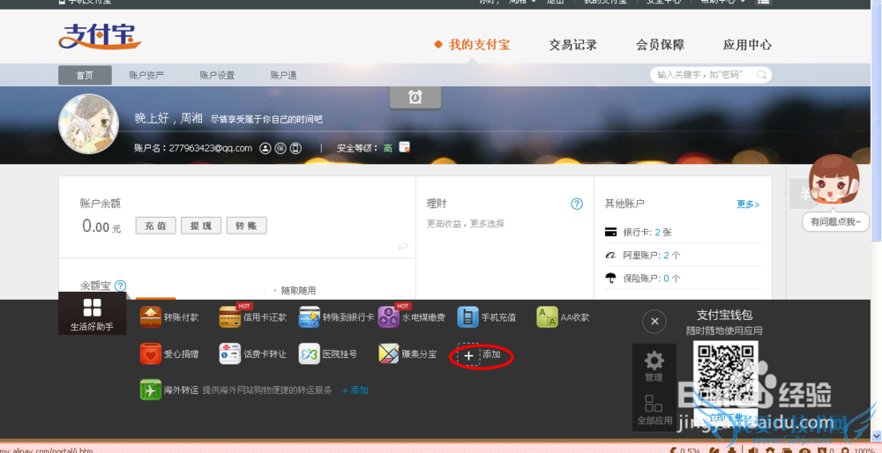Open the 医院挂号 hospital registration icon
882x453 pixels.
(310, 354)
